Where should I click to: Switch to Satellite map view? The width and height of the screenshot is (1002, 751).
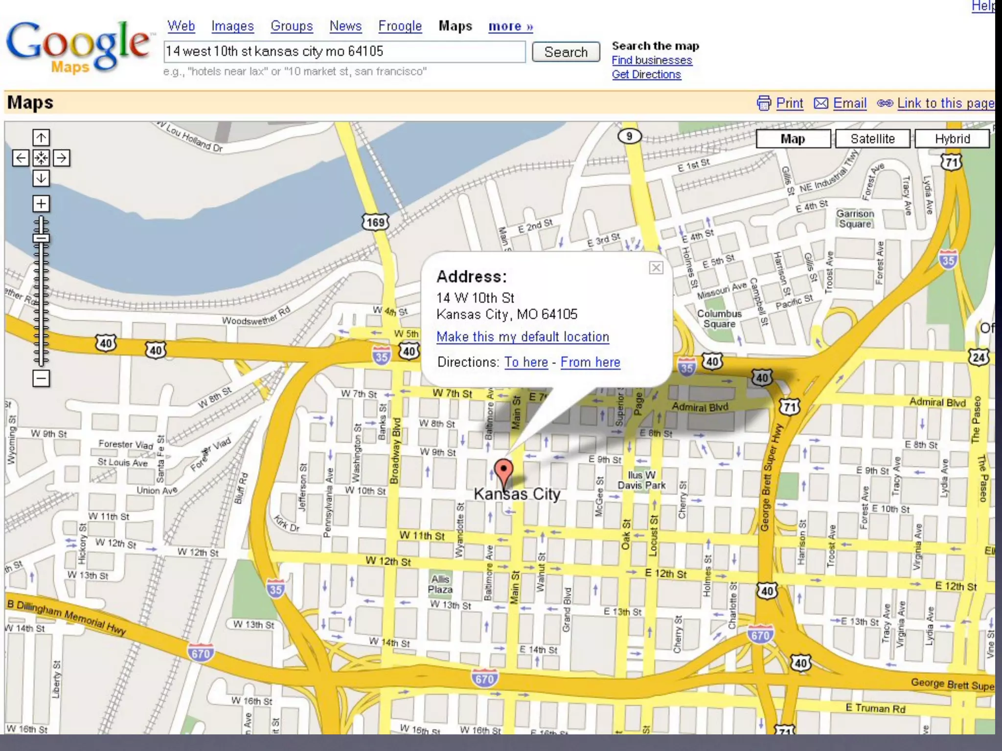coord(872,139)
